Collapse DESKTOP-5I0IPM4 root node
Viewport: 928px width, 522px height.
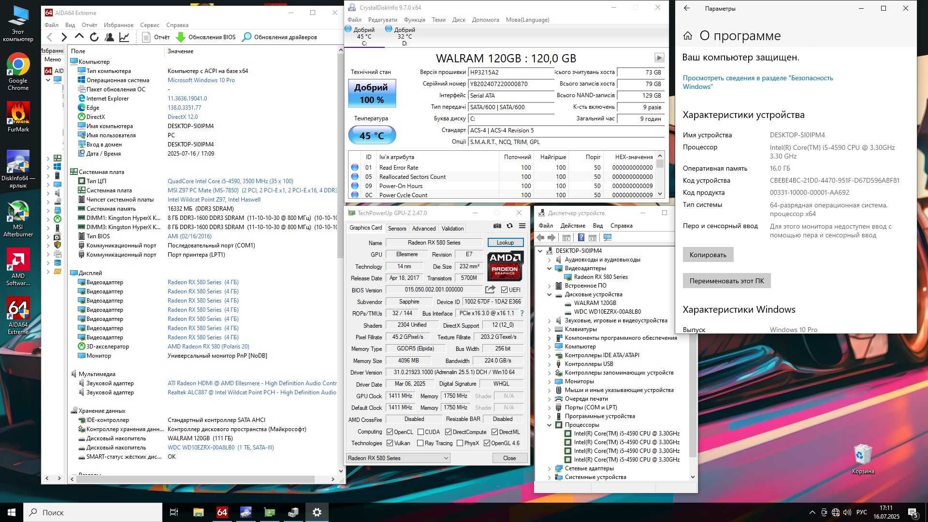(540, 251)
